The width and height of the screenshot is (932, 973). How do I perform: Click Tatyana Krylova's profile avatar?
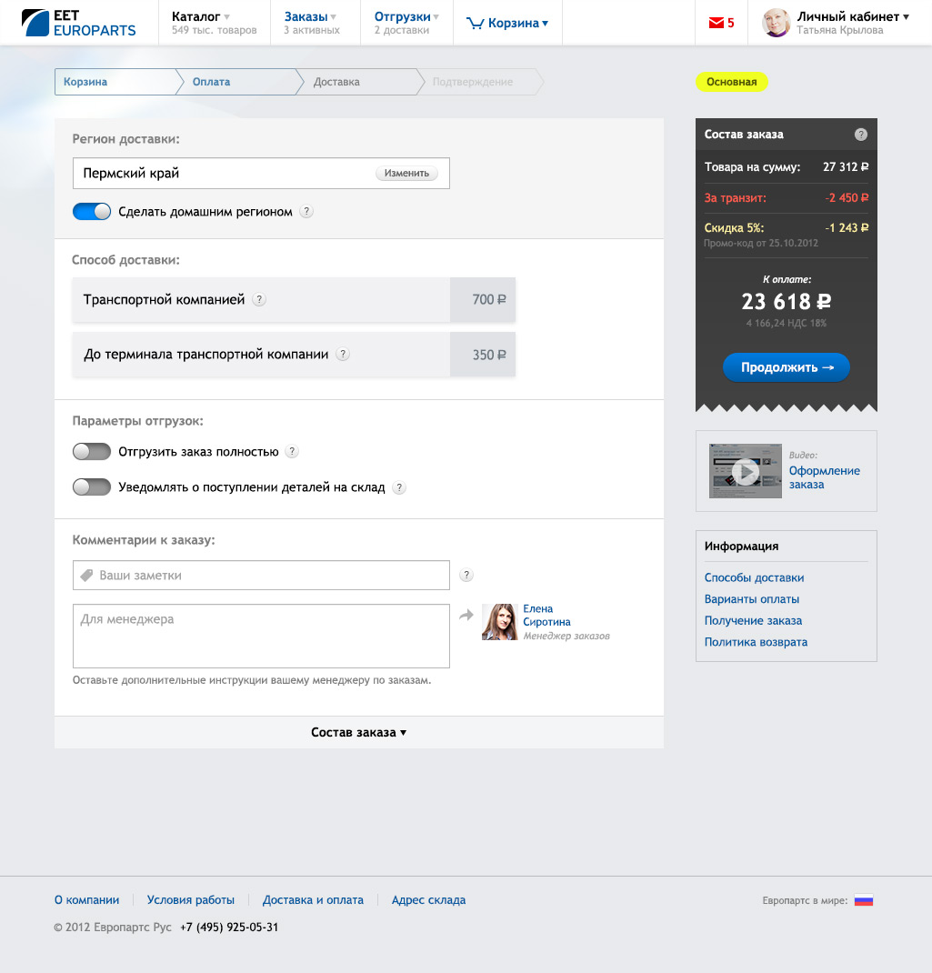tap(776, 23)
